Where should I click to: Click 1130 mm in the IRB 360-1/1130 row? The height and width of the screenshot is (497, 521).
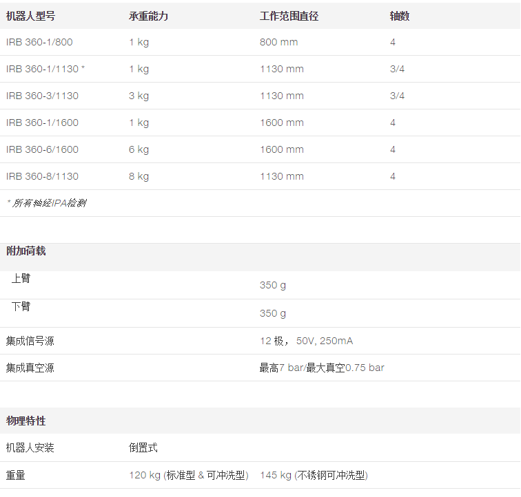pos(282,69)
